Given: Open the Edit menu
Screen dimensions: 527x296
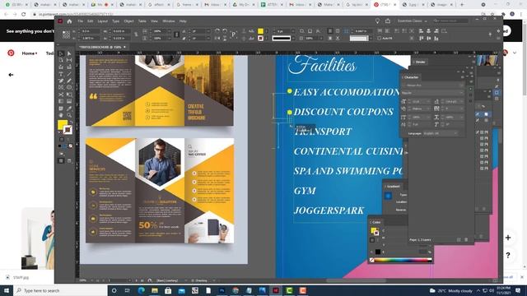Looking at the screenshot, I should pyautogui.click(x=90, y=21).
